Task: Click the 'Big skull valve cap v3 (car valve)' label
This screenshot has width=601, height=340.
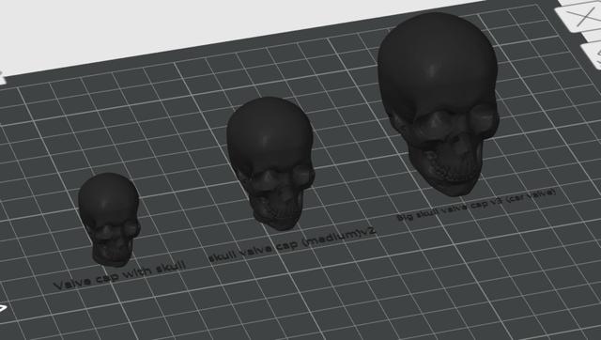Action: (476, 205)
